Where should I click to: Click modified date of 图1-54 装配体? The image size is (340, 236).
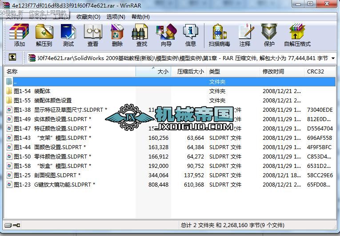282,91
